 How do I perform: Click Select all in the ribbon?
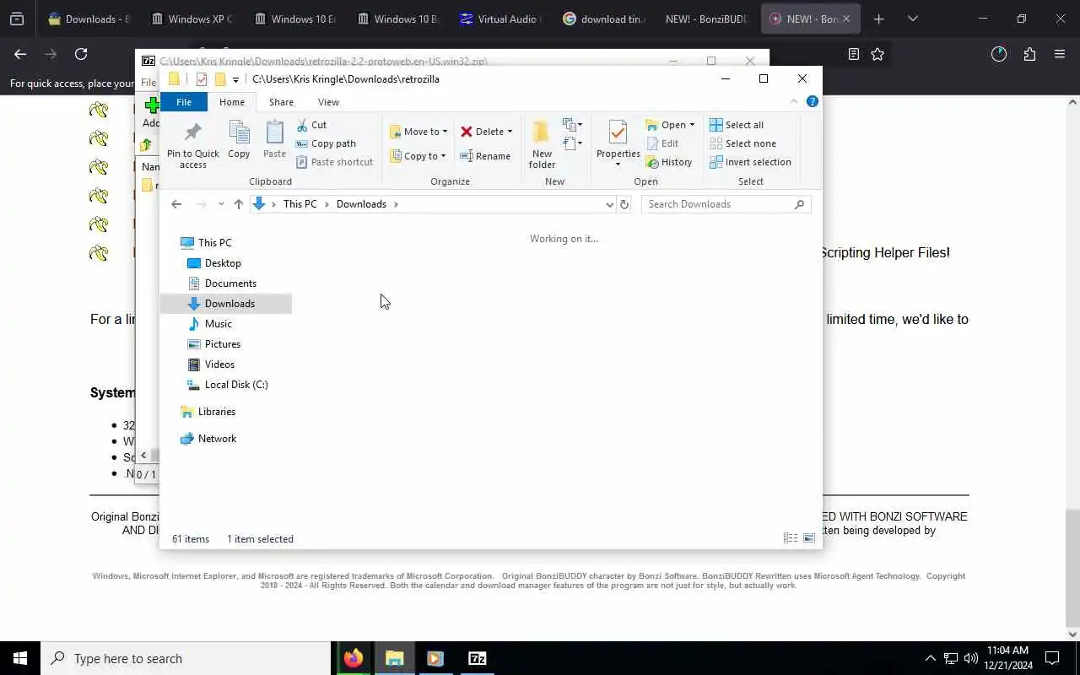click(x=737, y=125)
